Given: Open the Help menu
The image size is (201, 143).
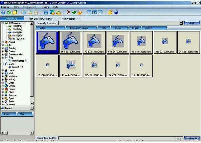Looking at the screenshot, I should coord(56,7).
